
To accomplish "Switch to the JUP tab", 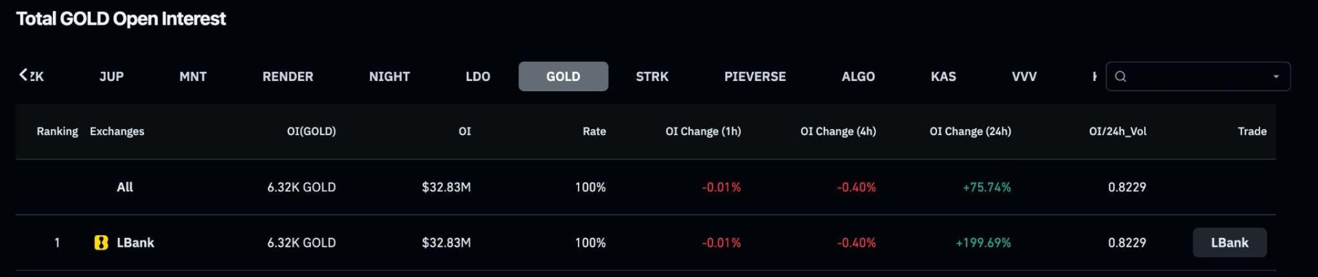I will 111,77.
